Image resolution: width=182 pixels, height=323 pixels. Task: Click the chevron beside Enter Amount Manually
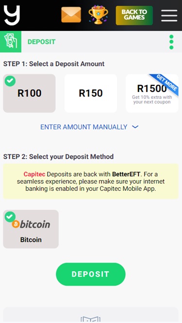coord(135,127)
